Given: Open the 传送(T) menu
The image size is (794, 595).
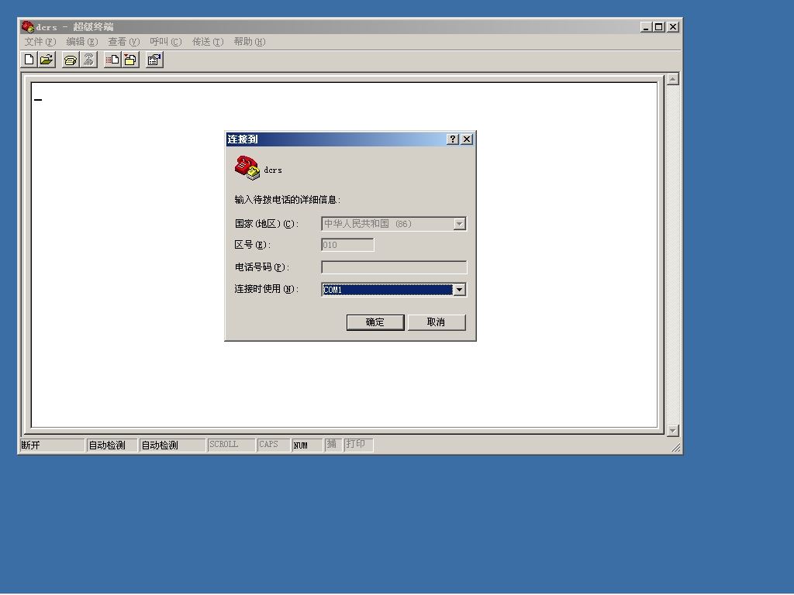Looking at the screenshot, I should [208, 42].
